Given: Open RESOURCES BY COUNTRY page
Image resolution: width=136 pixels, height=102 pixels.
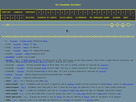Looking at the screenshot, I should tap(47, 18).
